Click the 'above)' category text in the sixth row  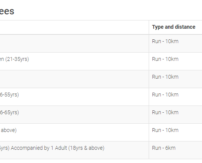coord(9,130)
